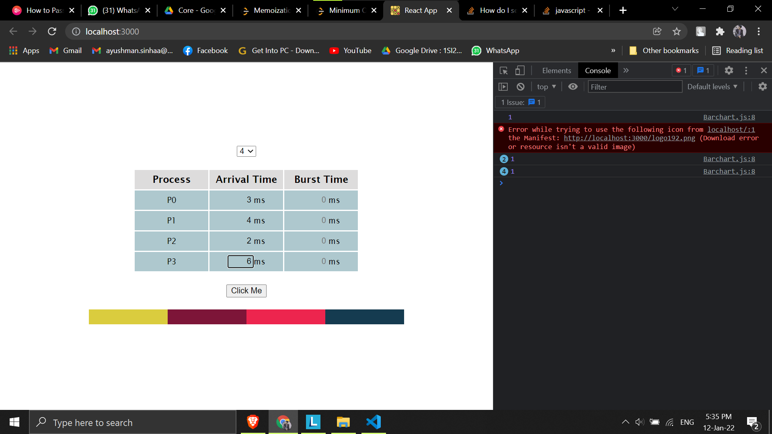Open the notification center icon
This screenshot has width=772, height=434.
tap(753, 422)
